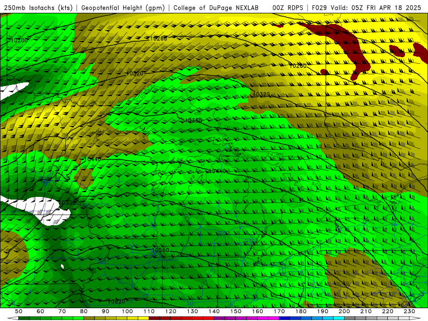
Task: Click the 80 label on the color scale
Action: point(83,311)
